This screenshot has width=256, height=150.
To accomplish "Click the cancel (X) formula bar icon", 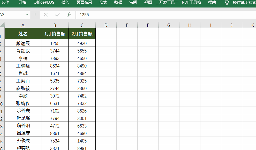I will (46, 15).
